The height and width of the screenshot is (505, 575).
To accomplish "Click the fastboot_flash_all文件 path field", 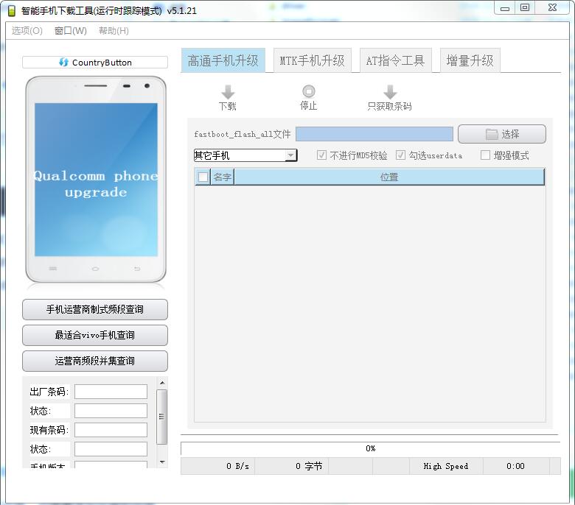I will (x=374, y=134).
